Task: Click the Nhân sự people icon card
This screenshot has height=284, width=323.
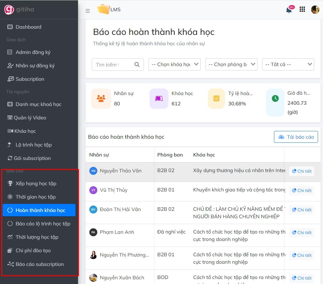Action: (101, 99)
